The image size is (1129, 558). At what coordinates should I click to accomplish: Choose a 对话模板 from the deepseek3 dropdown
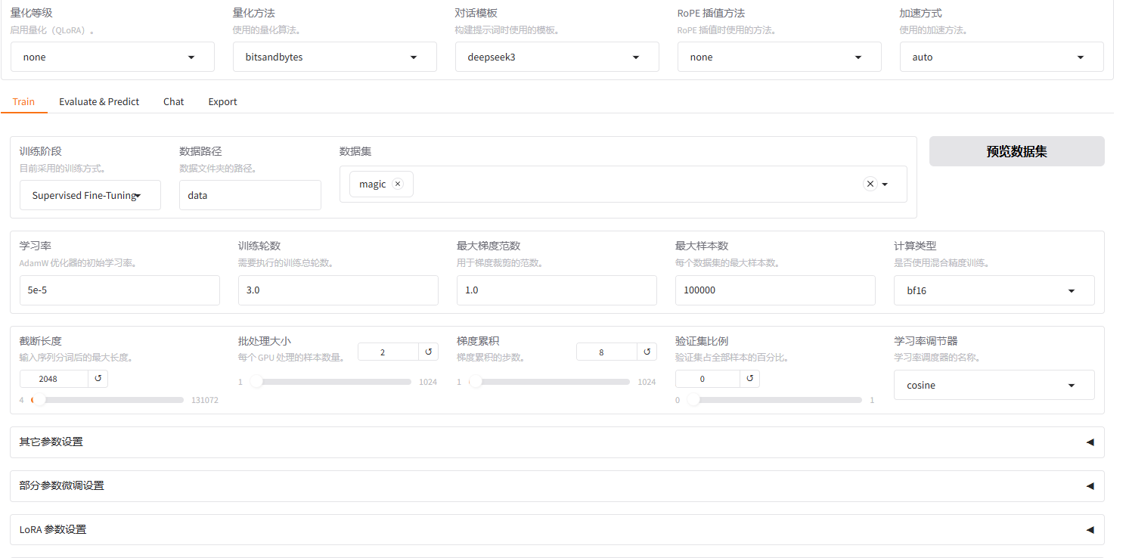point(557,57)
